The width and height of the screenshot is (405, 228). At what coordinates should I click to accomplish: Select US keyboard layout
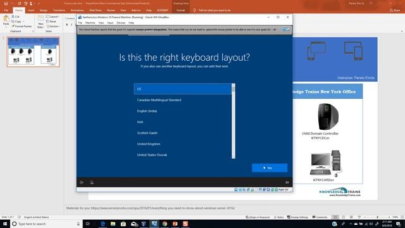pos(183,89)
